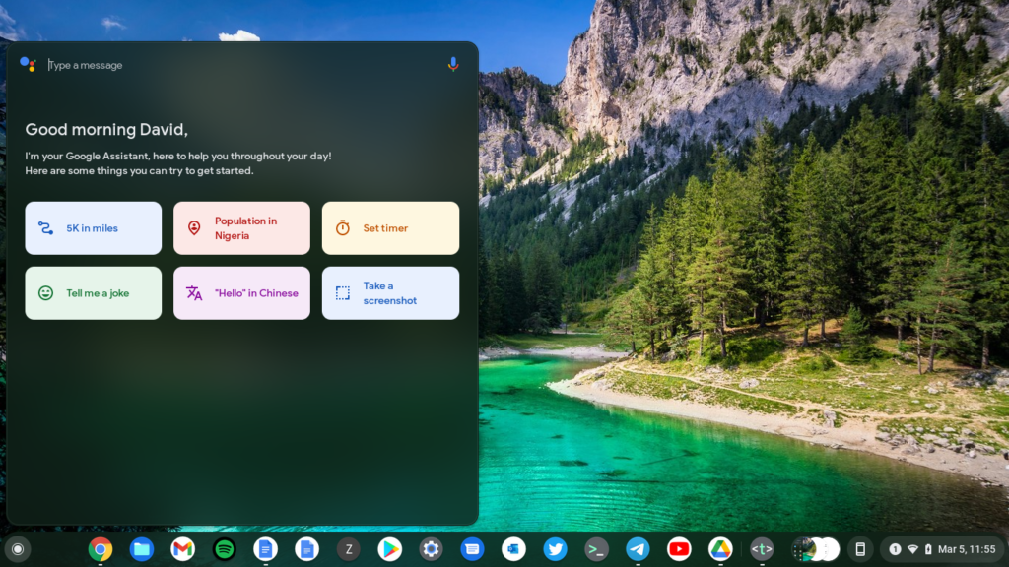Click the location pin icon on Nigeria card
Screen dimensions: 1009x567
point(194,228)
